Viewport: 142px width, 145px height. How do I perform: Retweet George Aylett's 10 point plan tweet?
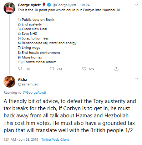pos(52,69)
